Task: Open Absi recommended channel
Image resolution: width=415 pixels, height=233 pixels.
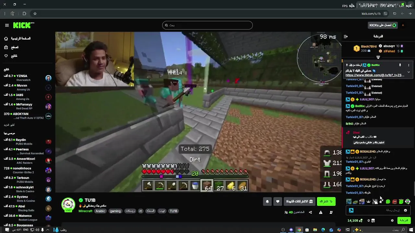Action: [x=28, y=208]
